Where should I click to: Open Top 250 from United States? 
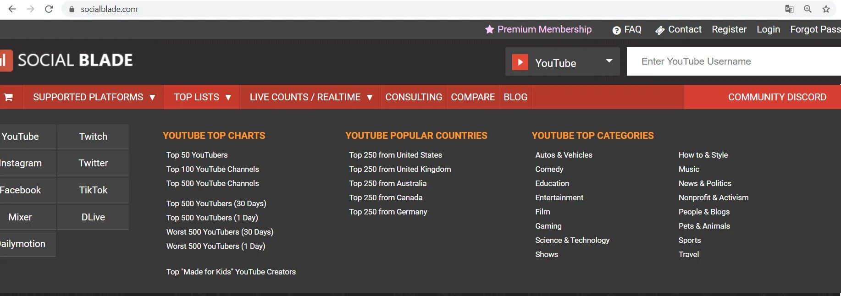(x=395, y=155)
